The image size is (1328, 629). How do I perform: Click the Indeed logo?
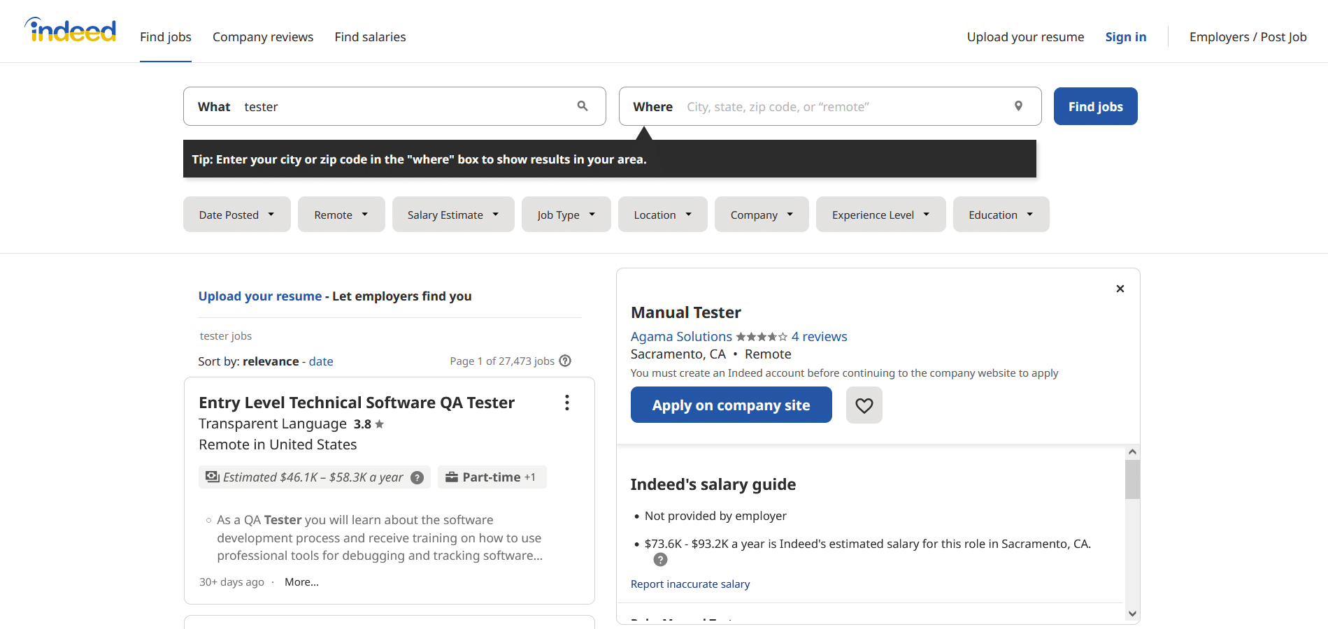coord(71,30)
